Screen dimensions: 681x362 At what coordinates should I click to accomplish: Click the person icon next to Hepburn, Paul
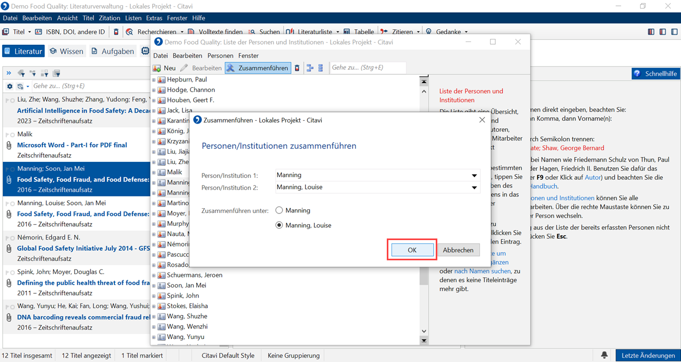(x=162, y=80)
